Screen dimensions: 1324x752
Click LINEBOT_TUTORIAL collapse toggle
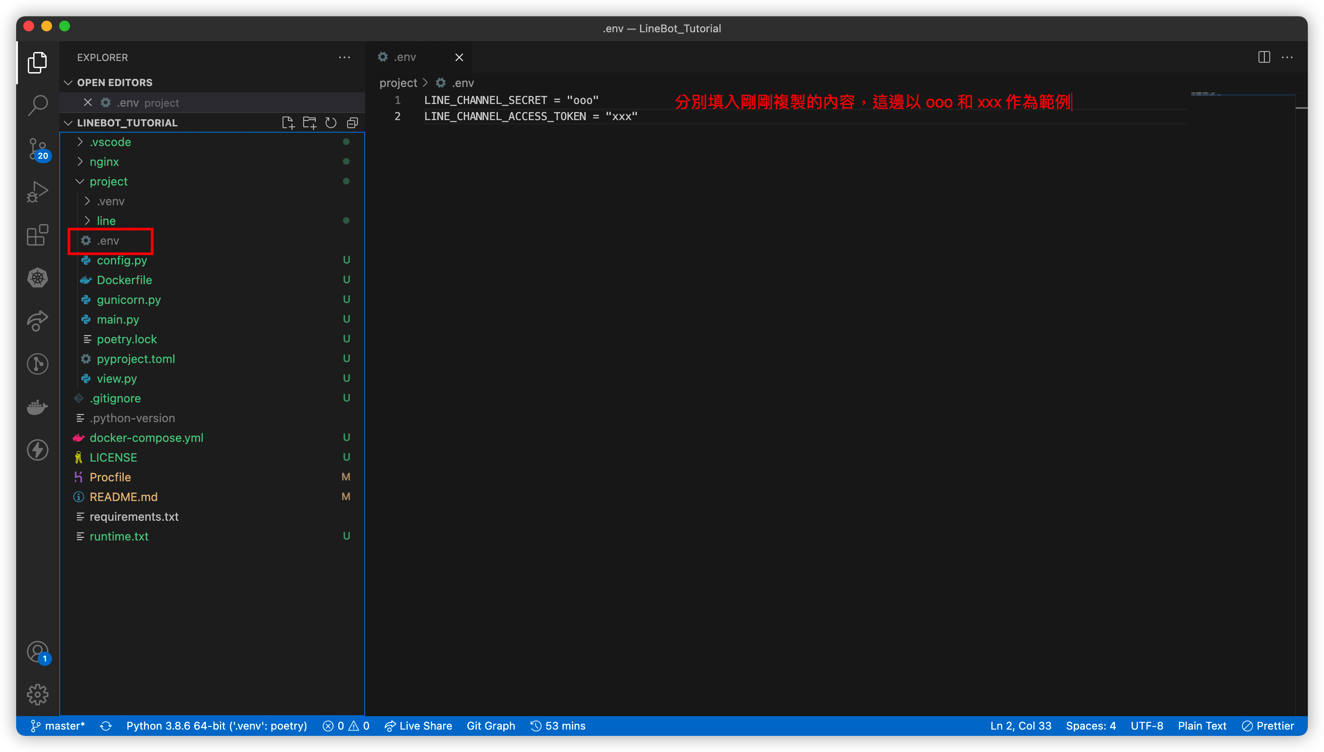[70, 123]
